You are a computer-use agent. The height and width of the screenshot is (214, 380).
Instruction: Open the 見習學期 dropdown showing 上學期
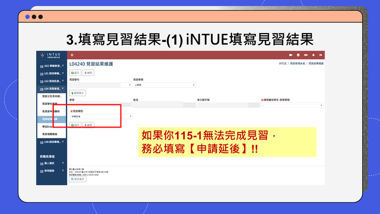pyautogui.click(x=164, y=85)
